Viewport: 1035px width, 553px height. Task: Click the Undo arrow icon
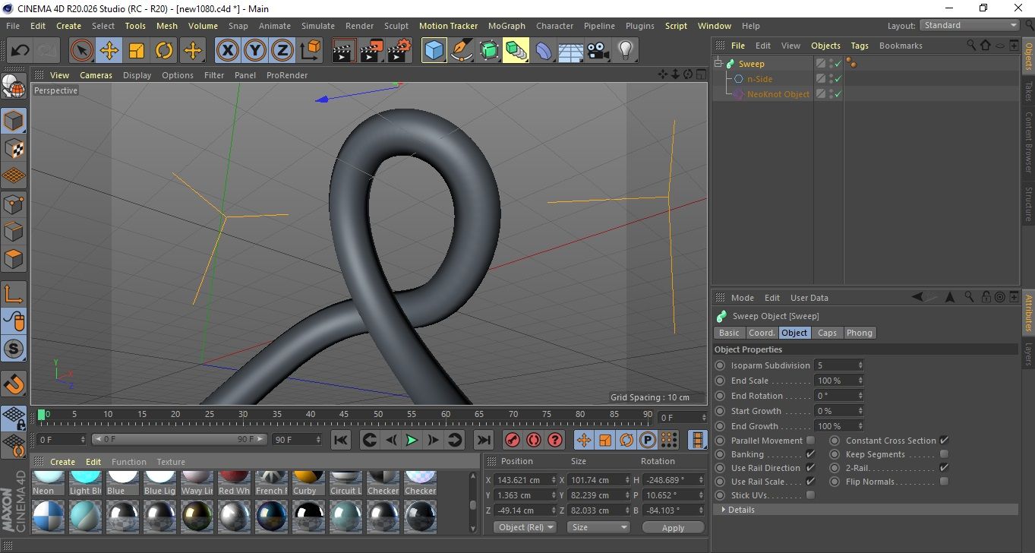coord(20,51)
